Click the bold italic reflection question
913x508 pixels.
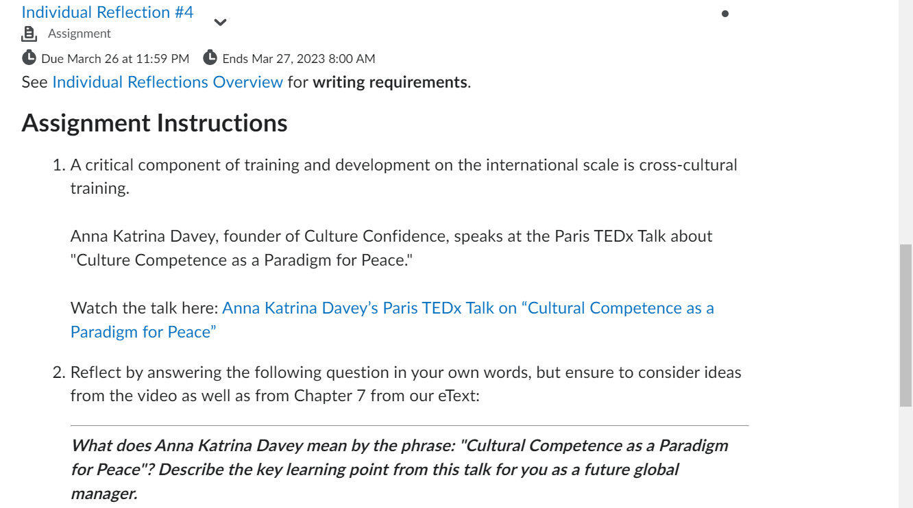pyautogui.click(x=399, y=470)
